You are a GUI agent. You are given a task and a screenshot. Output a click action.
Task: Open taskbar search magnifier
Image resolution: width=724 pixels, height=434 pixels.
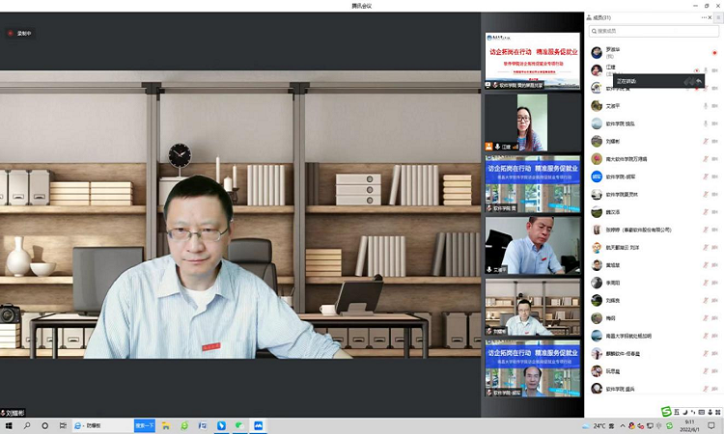point(27,425)
